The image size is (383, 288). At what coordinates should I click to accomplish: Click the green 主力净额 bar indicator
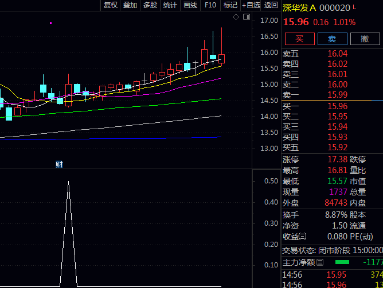pos(342,262)
